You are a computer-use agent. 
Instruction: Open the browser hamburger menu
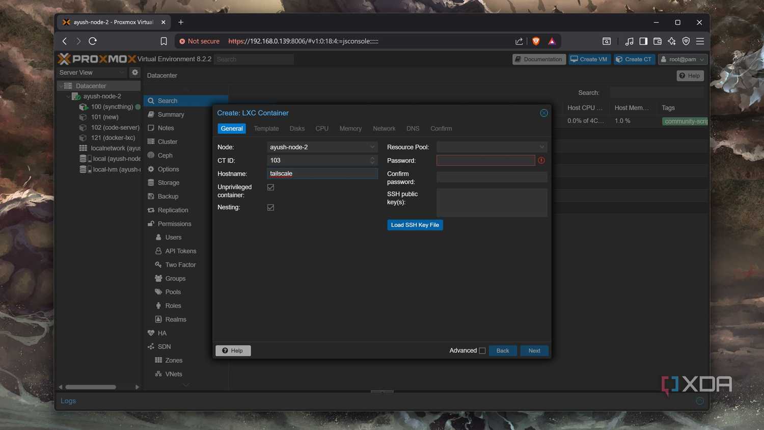click(700, 41)
